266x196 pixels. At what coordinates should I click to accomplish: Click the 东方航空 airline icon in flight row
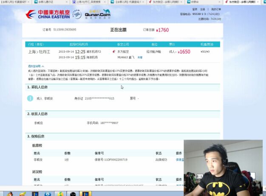(114, 51)
